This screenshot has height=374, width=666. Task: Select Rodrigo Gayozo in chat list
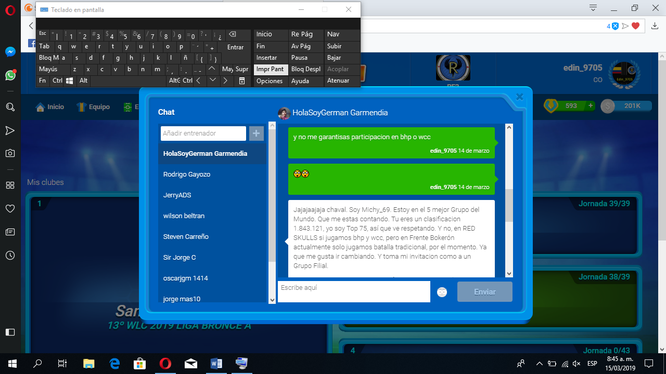[212, 175]
